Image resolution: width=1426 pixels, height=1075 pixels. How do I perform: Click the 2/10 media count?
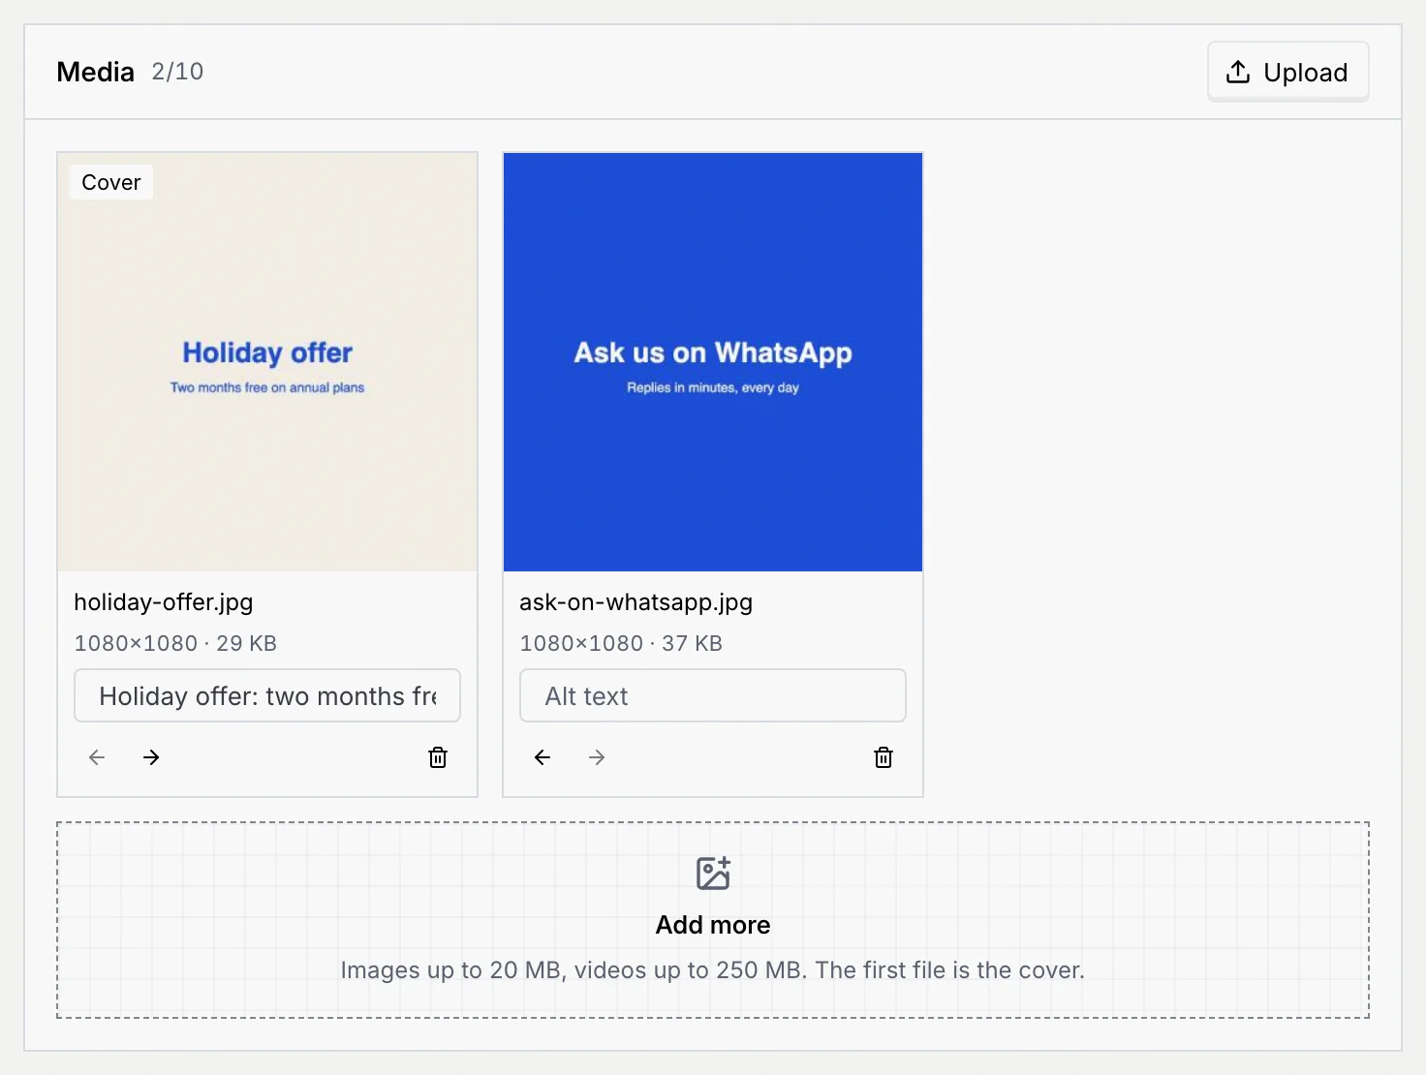(x=177, y=72)
